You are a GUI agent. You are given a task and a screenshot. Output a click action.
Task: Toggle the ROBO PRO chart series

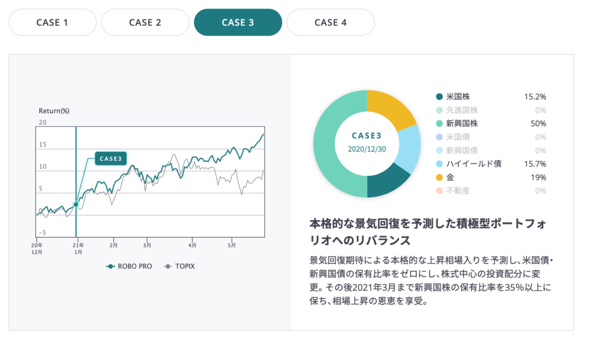129,267
